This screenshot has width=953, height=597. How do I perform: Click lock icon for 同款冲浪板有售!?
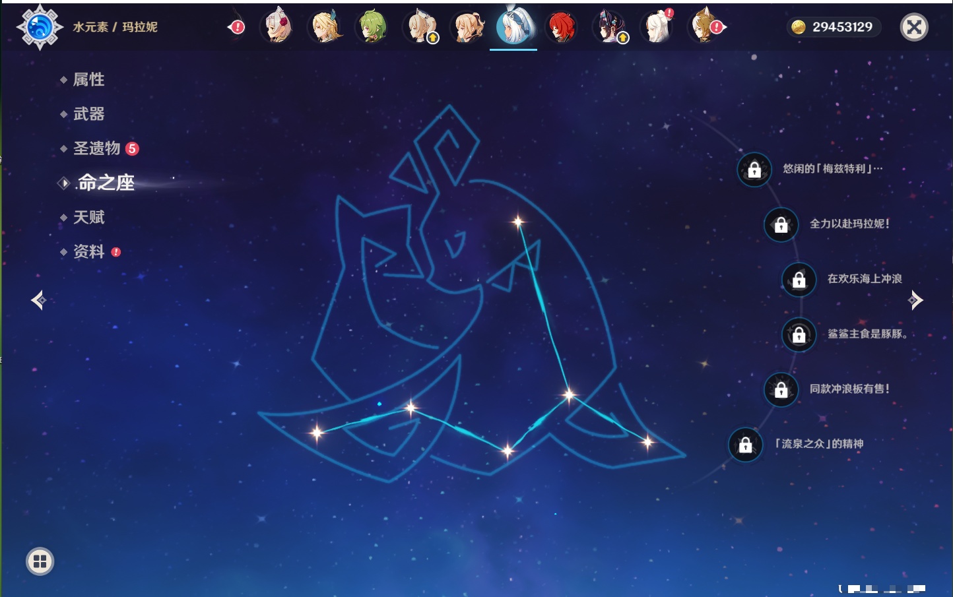tap(781, 389)
